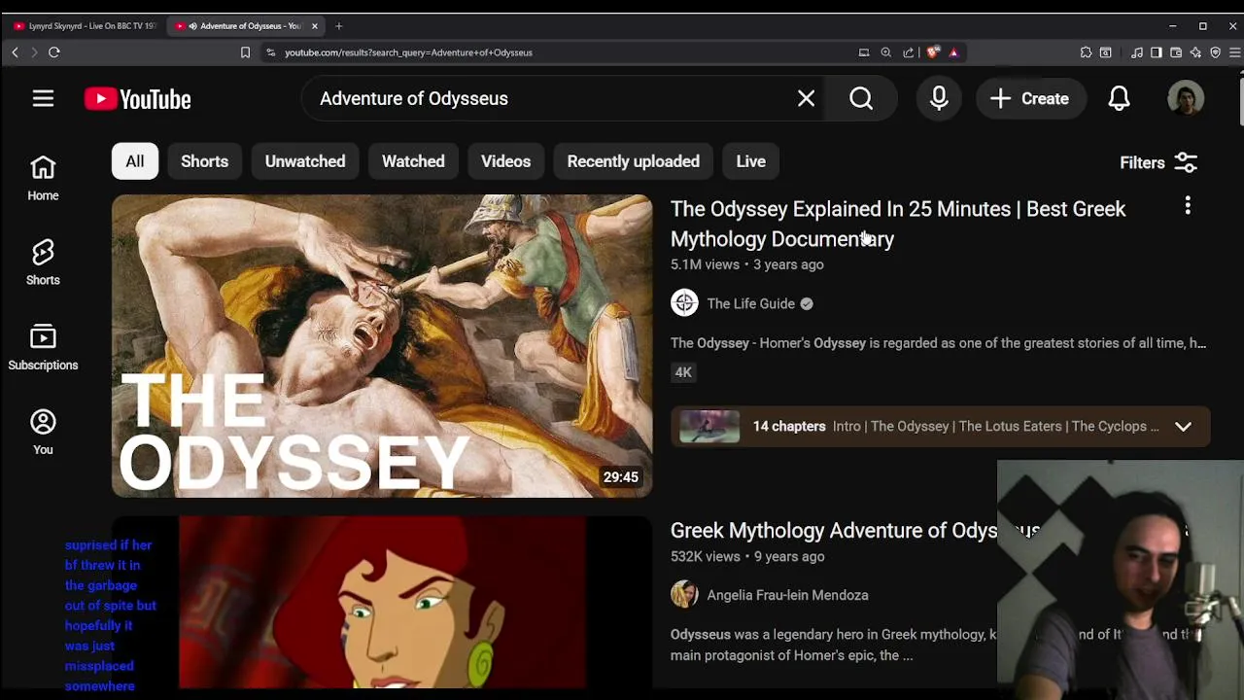This screenshot has height=700, width=1244.
Task: Open the music note playlist icon
Action: [1136, 52]
